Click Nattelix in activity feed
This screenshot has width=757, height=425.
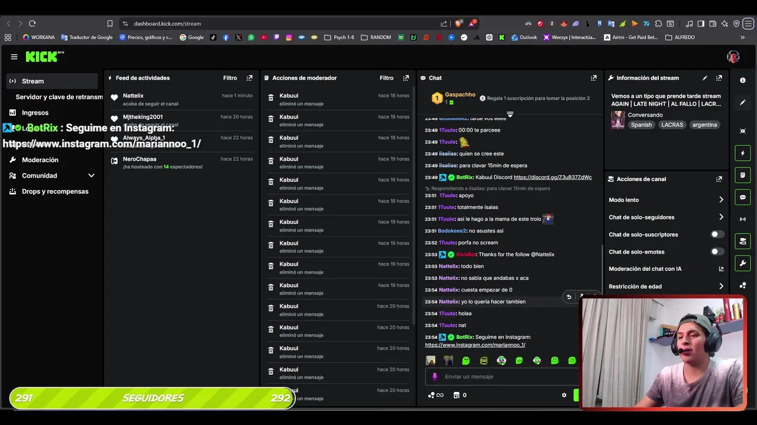(x=133, y=96)
